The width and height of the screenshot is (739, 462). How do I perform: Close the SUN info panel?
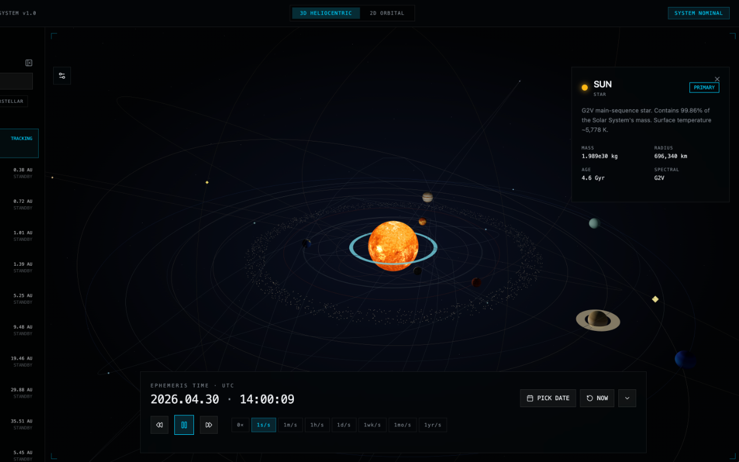point(717,79)
